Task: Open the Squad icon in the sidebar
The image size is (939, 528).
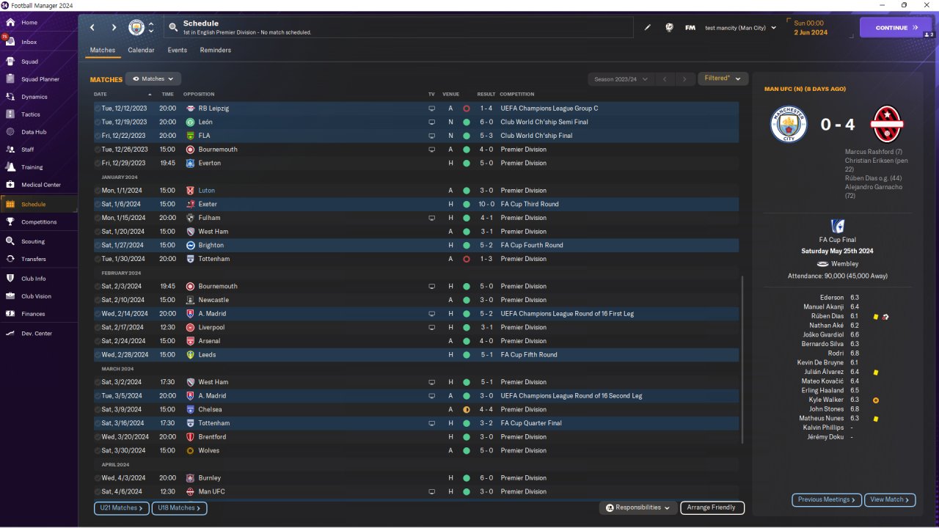Action: coord(10,62)
